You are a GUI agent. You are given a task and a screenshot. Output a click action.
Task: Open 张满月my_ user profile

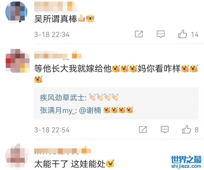click(58, 110)
